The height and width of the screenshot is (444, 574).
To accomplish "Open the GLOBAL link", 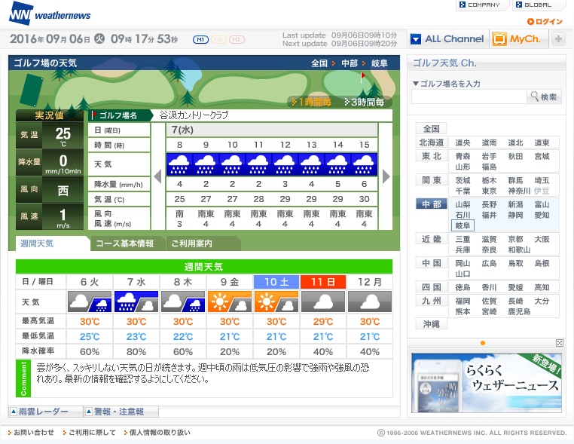I will (537, 5).
